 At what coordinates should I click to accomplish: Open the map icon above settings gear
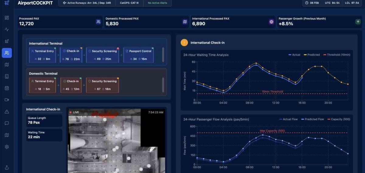pos(7,135)
